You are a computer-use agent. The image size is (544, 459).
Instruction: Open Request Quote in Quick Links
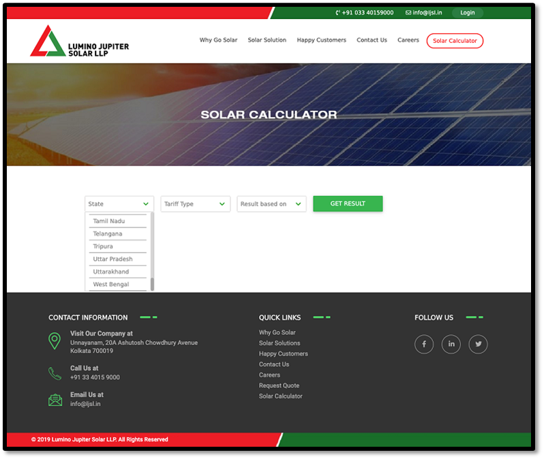(x=279, y=385)
